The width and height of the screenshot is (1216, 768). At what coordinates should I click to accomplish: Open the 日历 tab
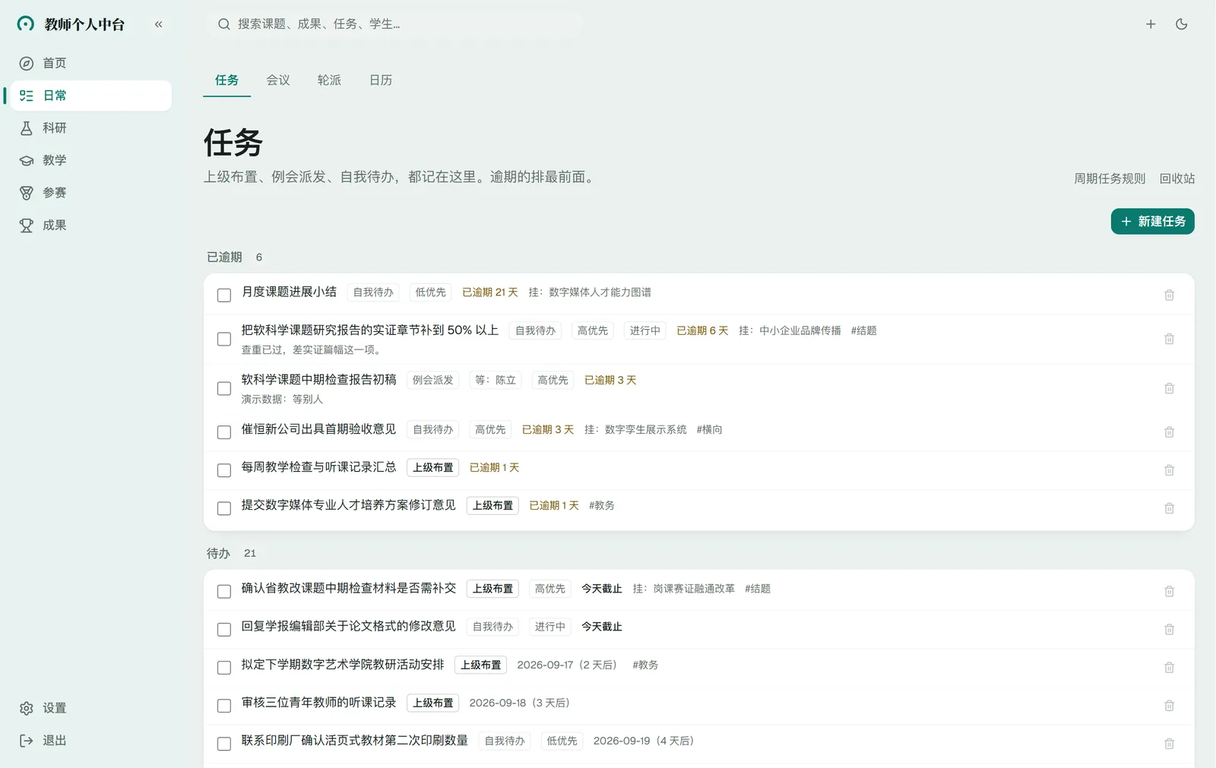coord(381,80)
